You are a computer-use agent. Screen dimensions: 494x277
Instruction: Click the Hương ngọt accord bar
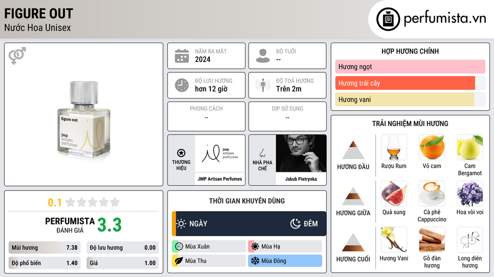click(410, 66)
